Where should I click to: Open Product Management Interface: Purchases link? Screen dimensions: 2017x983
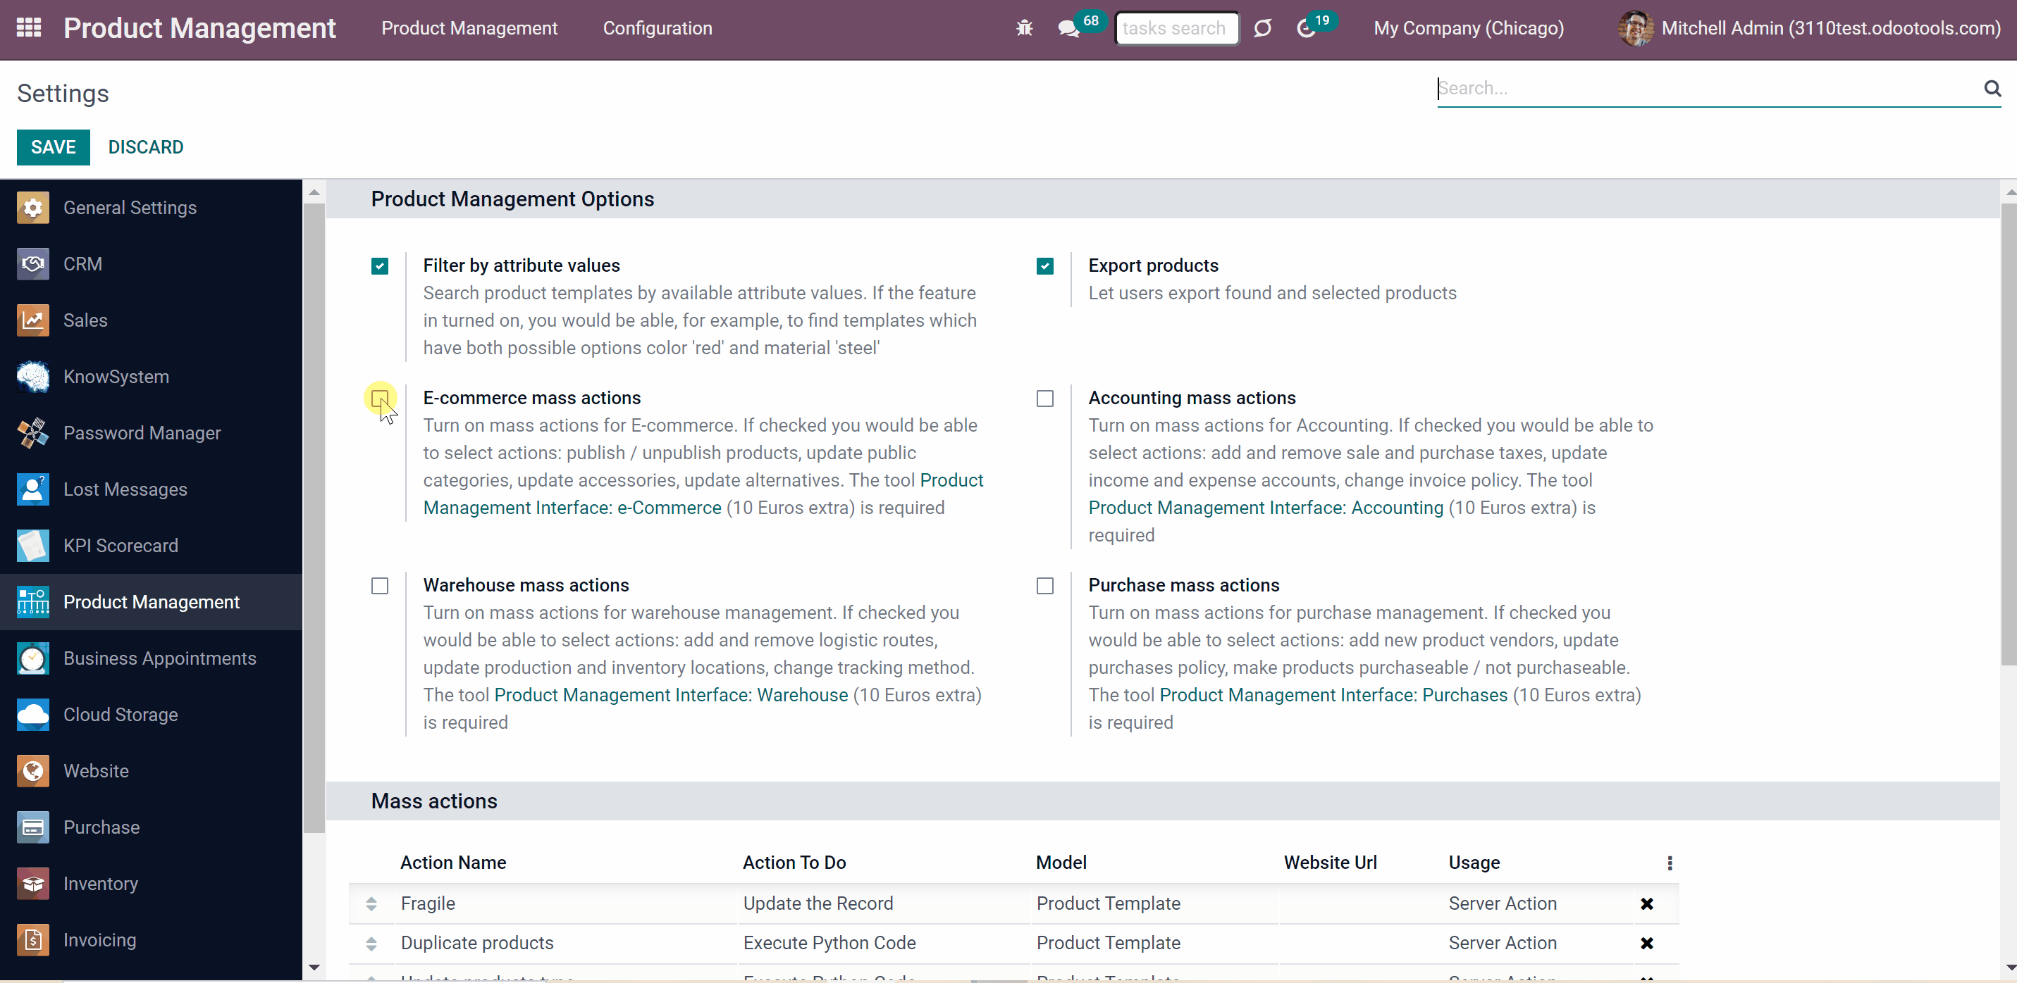point(1333,695)
